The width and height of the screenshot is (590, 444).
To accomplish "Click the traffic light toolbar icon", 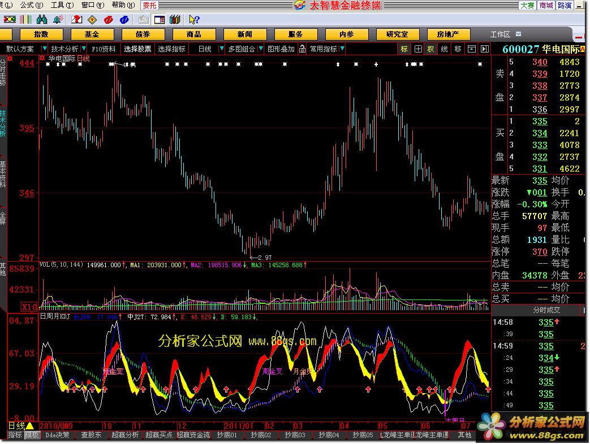I will point(10,20).
